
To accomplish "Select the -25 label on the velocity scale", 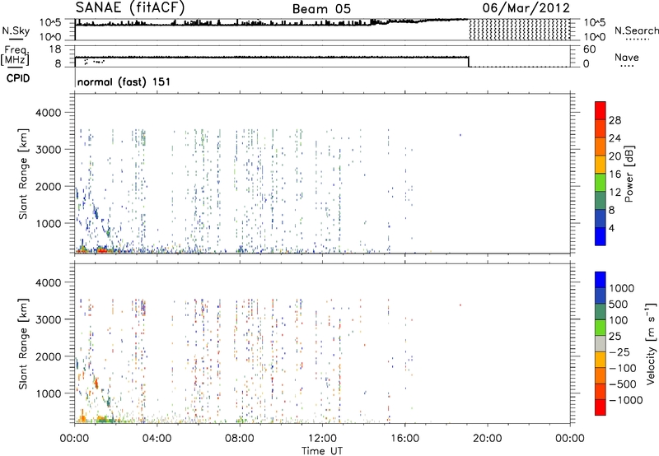I will [x=619, y=352].
